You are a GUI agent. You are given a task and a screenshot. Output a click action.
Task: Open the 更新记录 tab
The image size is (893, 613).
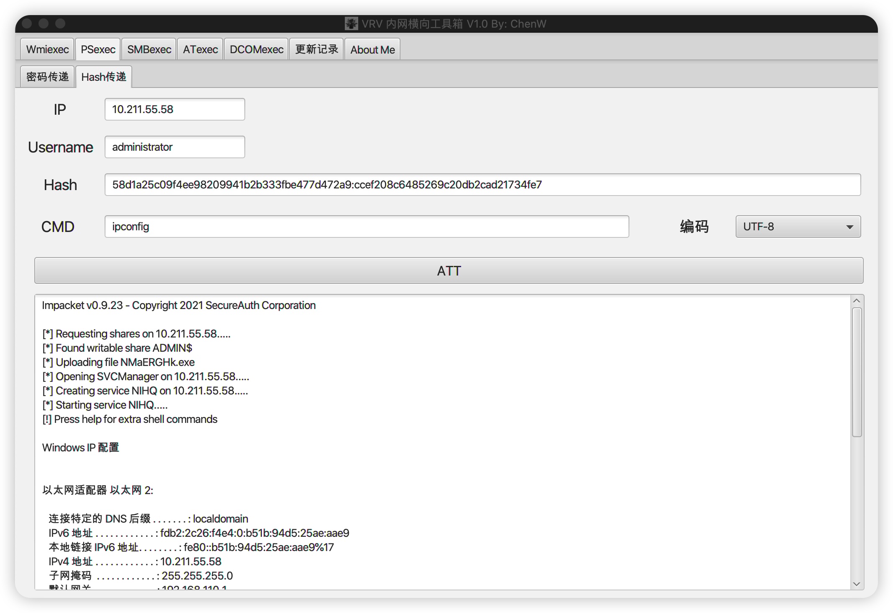pos(316,49)
